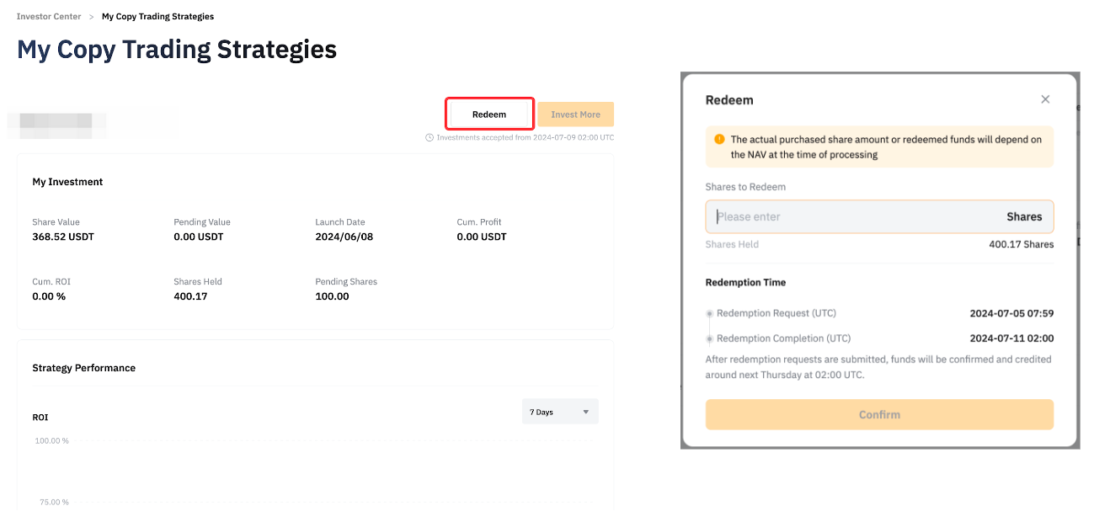
Task: Confirm the redemption request
Action: click(879, 414)
